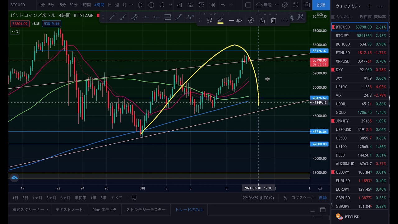Open more options in drawing floating toolbar
The image size is (398, 224).
tap(285, 20)
